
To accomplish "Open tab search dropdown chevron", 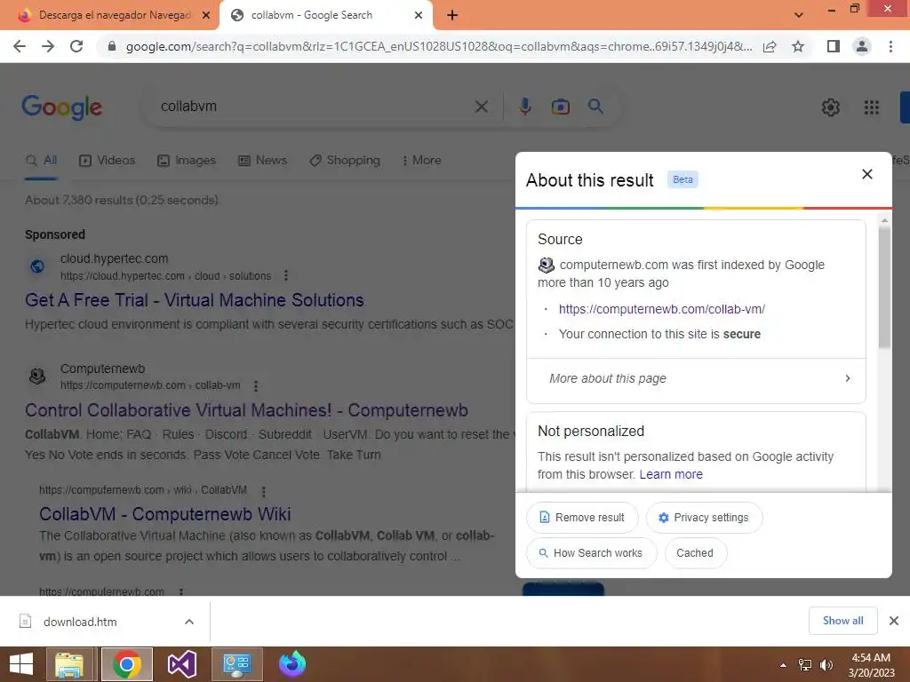I will 799,15.
